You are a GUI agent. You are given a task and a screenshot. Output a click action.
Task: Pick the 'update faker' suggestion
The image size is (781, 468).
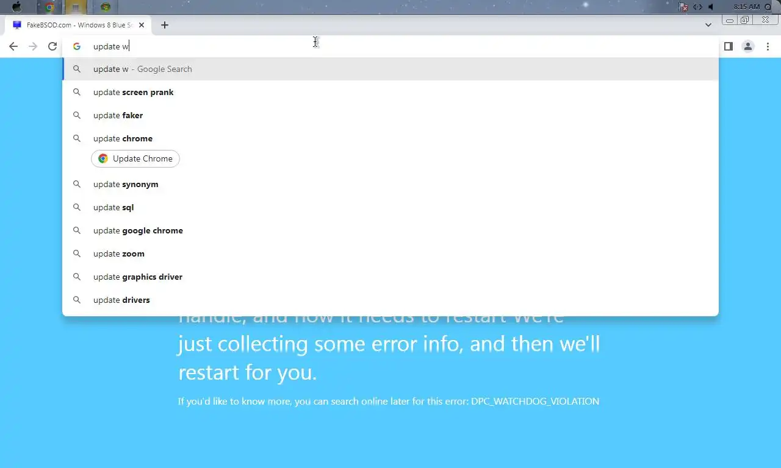click(x=390, y=115)
